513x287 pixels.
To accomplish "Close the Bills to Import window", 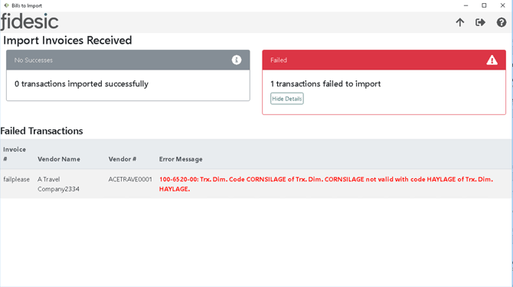I will pyautogui.click(x=503, y=5).
